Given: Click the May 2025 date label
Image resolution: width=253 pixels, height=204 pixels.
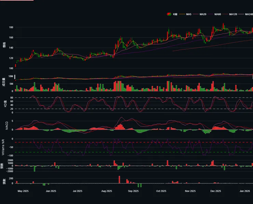Looking at the screenshot, I should [23, 191].
